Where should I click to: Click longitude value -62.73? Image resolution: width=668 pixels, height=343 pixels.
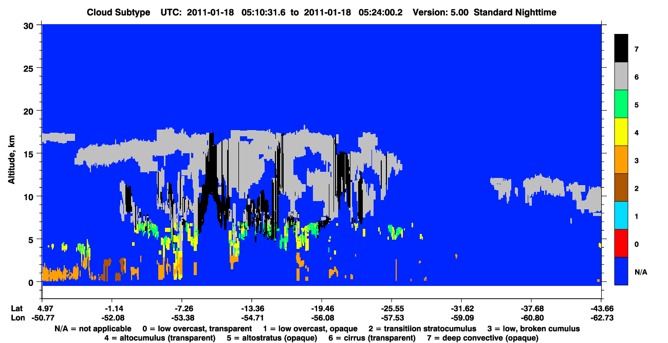601,317
